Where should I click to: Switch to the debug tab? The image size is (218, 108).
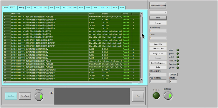[21, 8]
